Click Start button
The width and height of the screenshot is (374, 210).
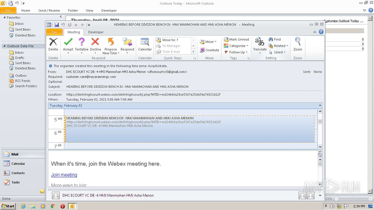tap(8, 206)
